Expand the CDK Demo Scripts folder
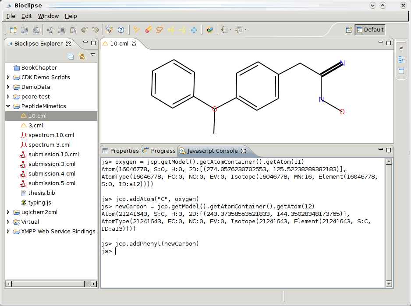411x306 pixels. coord(8,77)
